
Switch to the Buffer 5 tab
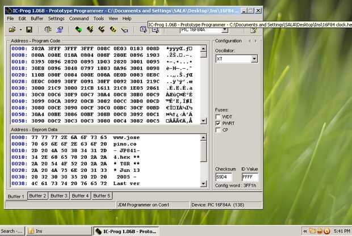102,196
